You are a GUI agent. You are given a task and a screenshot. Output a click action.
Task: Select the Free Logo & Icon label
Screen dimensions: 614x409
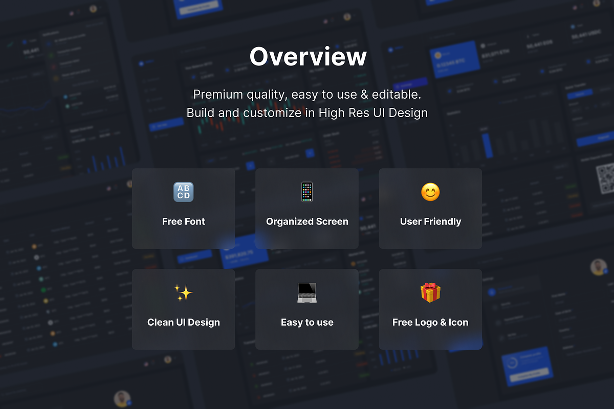pos(430,323)
